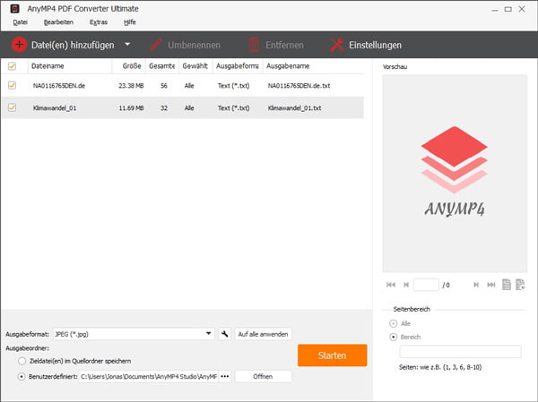
Task: Click the 56 total pages cell
Action: coord(164,86)
